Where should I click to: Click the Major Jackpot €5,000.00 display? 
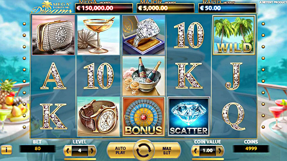click(165, 8)
